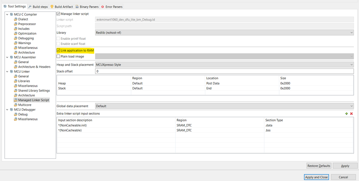This screenshot has width=359, height=181.
Task: Click the Cancel button
Action: [343, 177]
